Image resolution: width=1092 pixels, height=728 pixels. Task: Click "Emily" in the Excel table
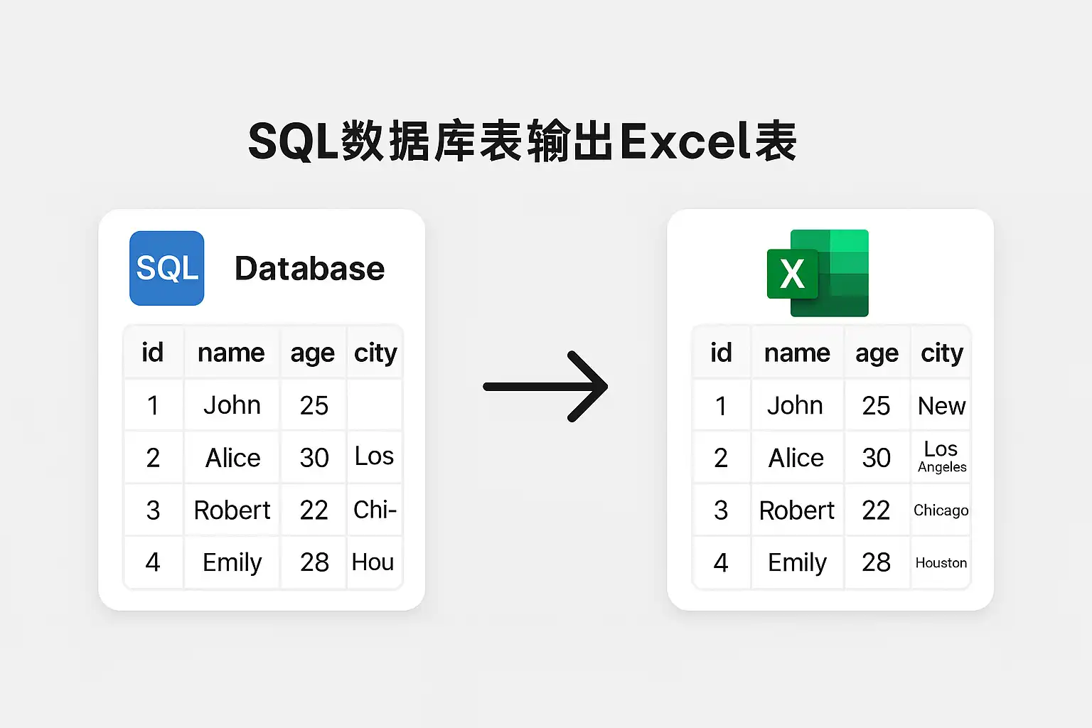pyautogui.click(x=797, y=563)
